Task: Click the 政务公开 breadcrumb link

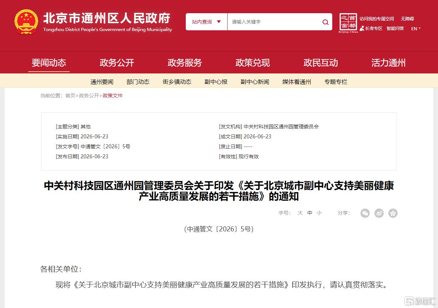Action: pos(89,96)
